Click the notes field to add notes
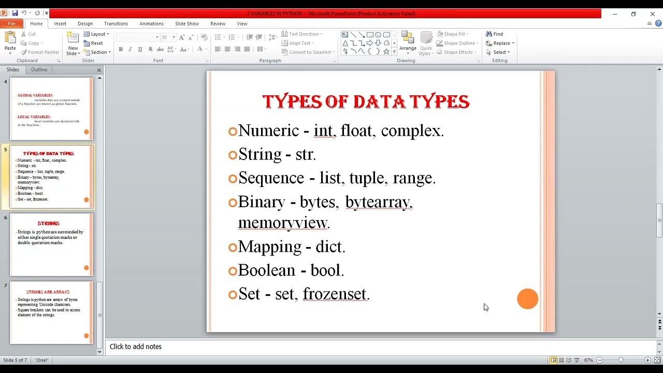This screenshot has height=373, width=663. tap(380, 347)
